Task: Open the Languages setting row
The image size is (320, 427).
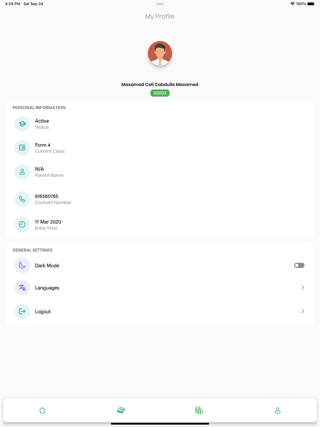Action: pos(160,288)
